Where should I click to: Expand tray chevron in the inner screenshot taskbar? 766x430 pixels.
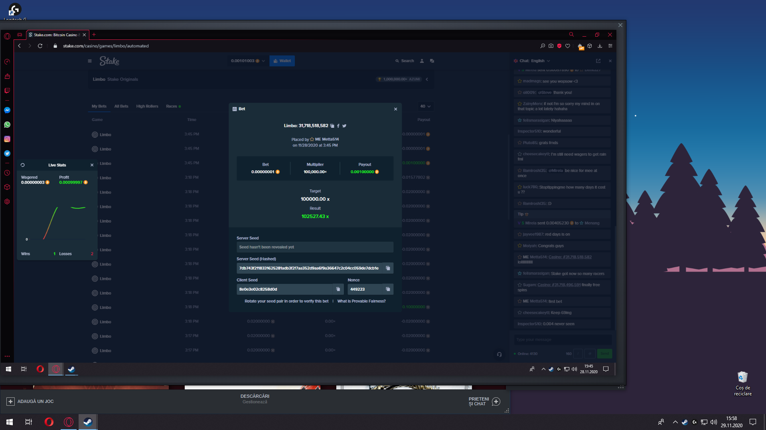(543, 369)
